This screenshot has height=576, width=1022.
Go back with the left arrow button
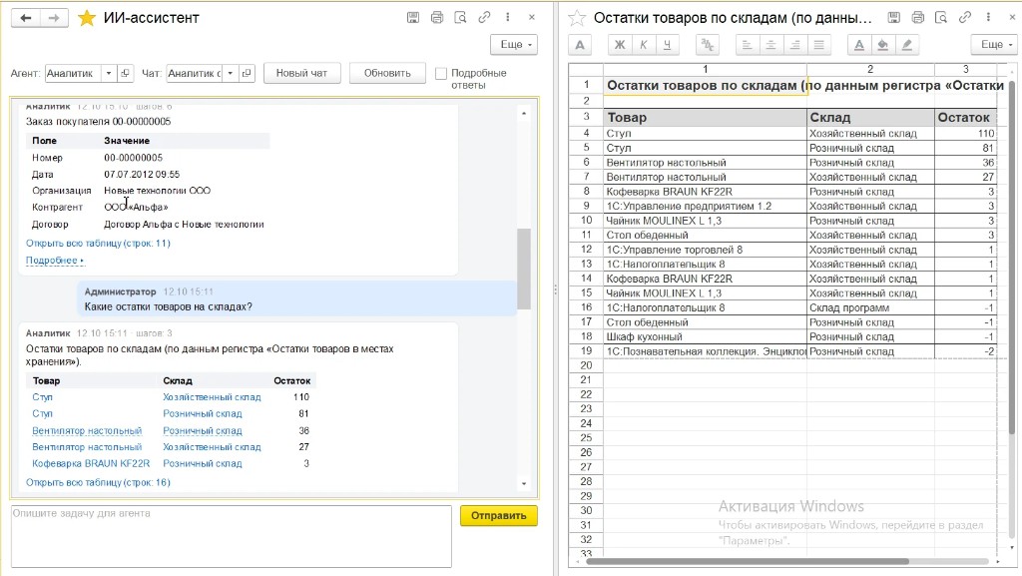point(25,18)
